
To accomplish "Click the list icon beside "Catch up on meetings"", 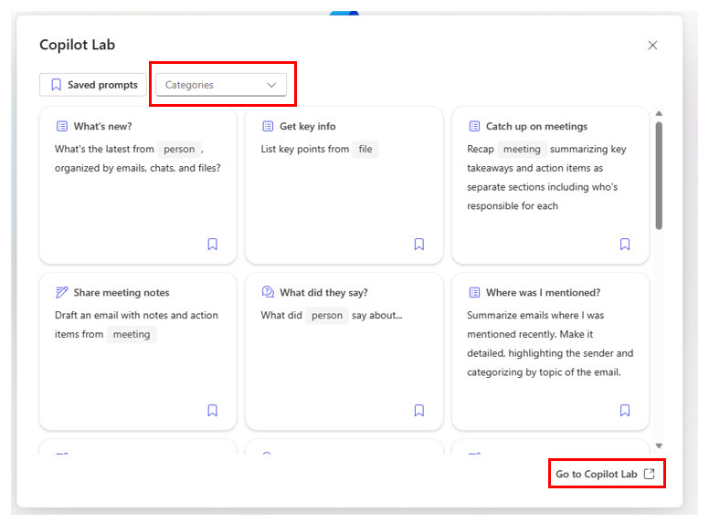I will click(x=474, y=126).
